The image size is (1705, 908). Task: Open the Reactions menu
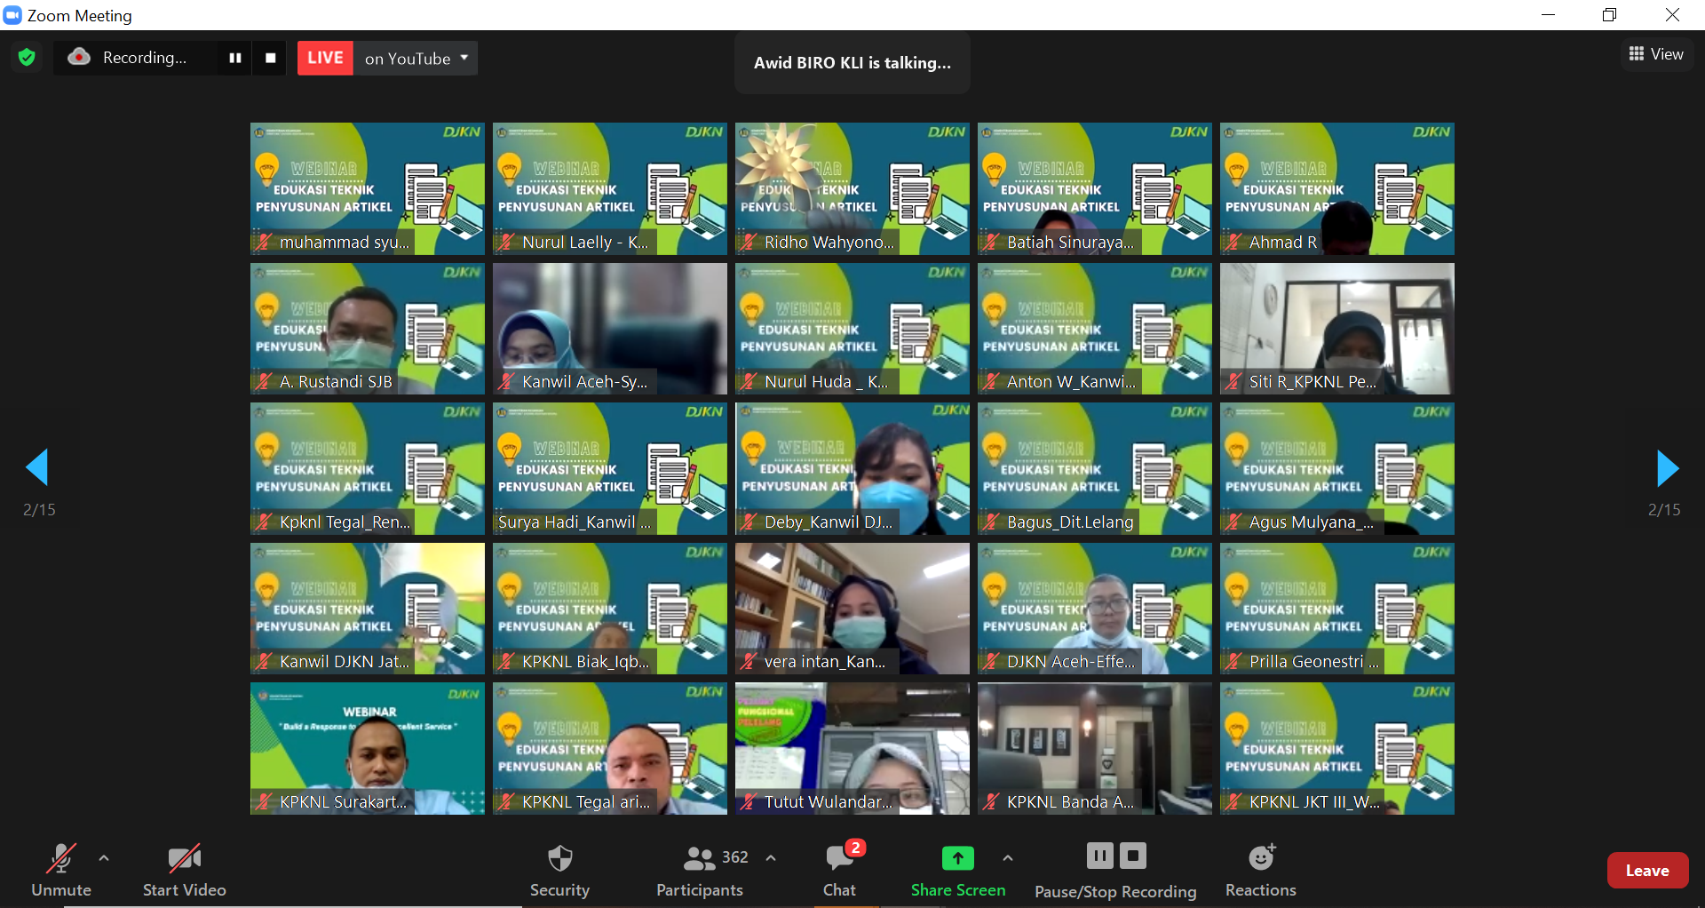(1260, 870)
